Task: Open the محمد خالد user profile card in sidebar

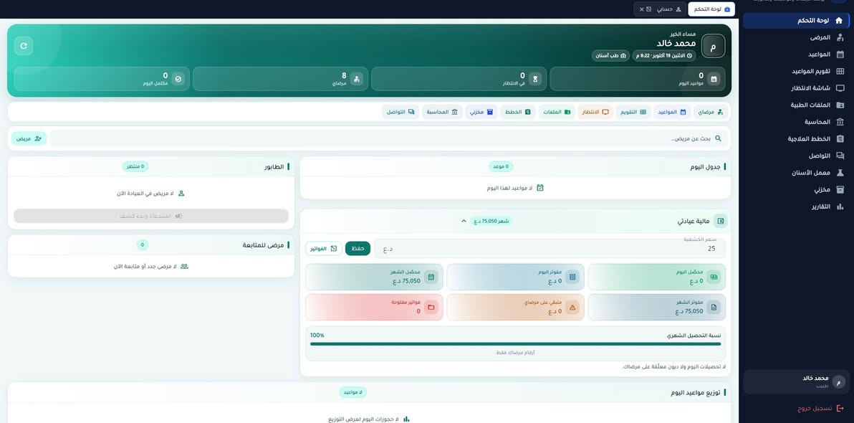Action: (796, 381)
